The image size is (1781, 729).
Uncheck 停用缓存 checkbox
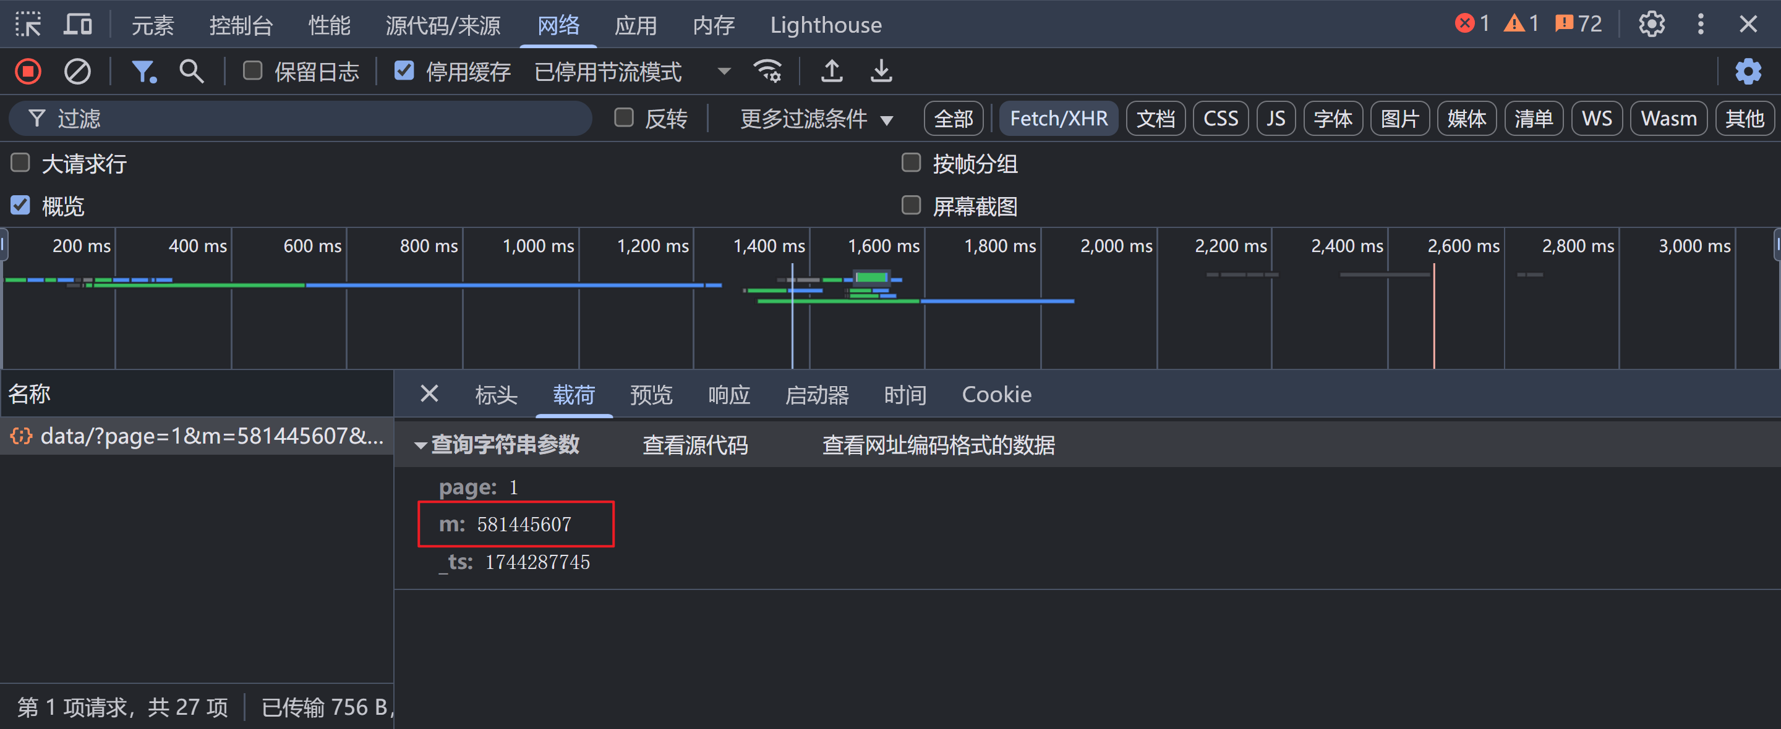point(404,70)
